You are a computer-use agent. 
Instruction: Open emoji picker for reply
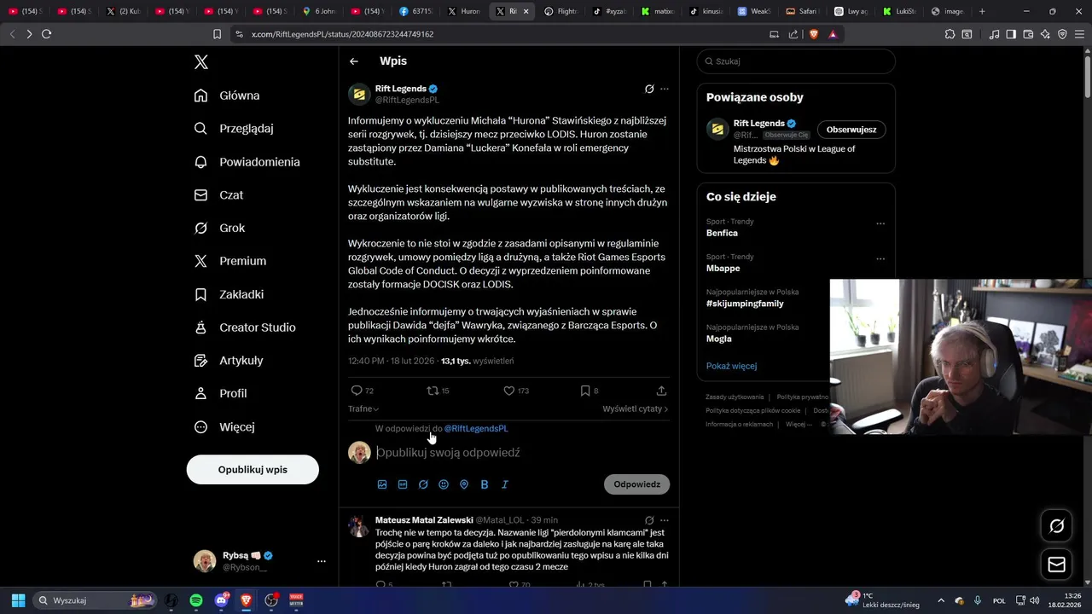[444, 484]
